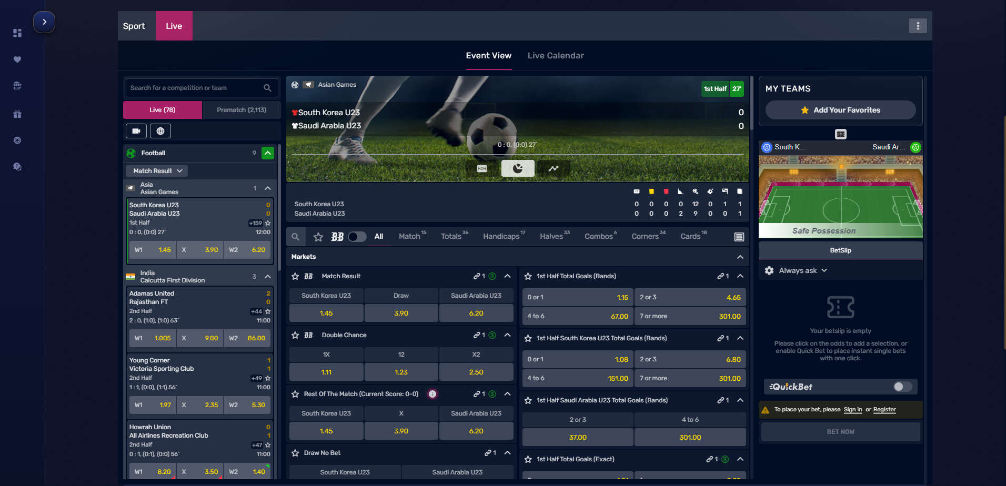
Task: Collapse 1st Half Total Goals (Bands) market
Action: click(740, 276)
